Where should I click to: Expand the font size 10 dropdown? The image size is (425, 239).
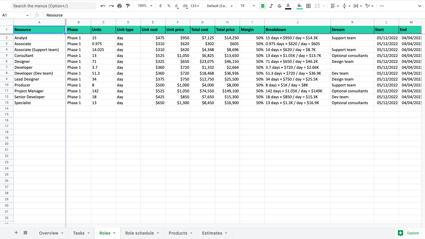tap(247, 6)
